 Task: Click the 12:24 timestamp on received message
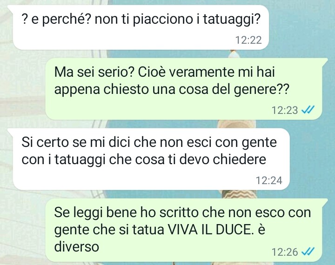click(269, 180)
